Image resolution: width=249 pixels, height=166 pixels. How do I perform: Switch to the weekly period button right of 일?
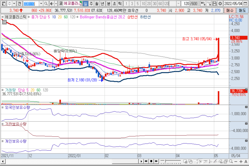91,3
